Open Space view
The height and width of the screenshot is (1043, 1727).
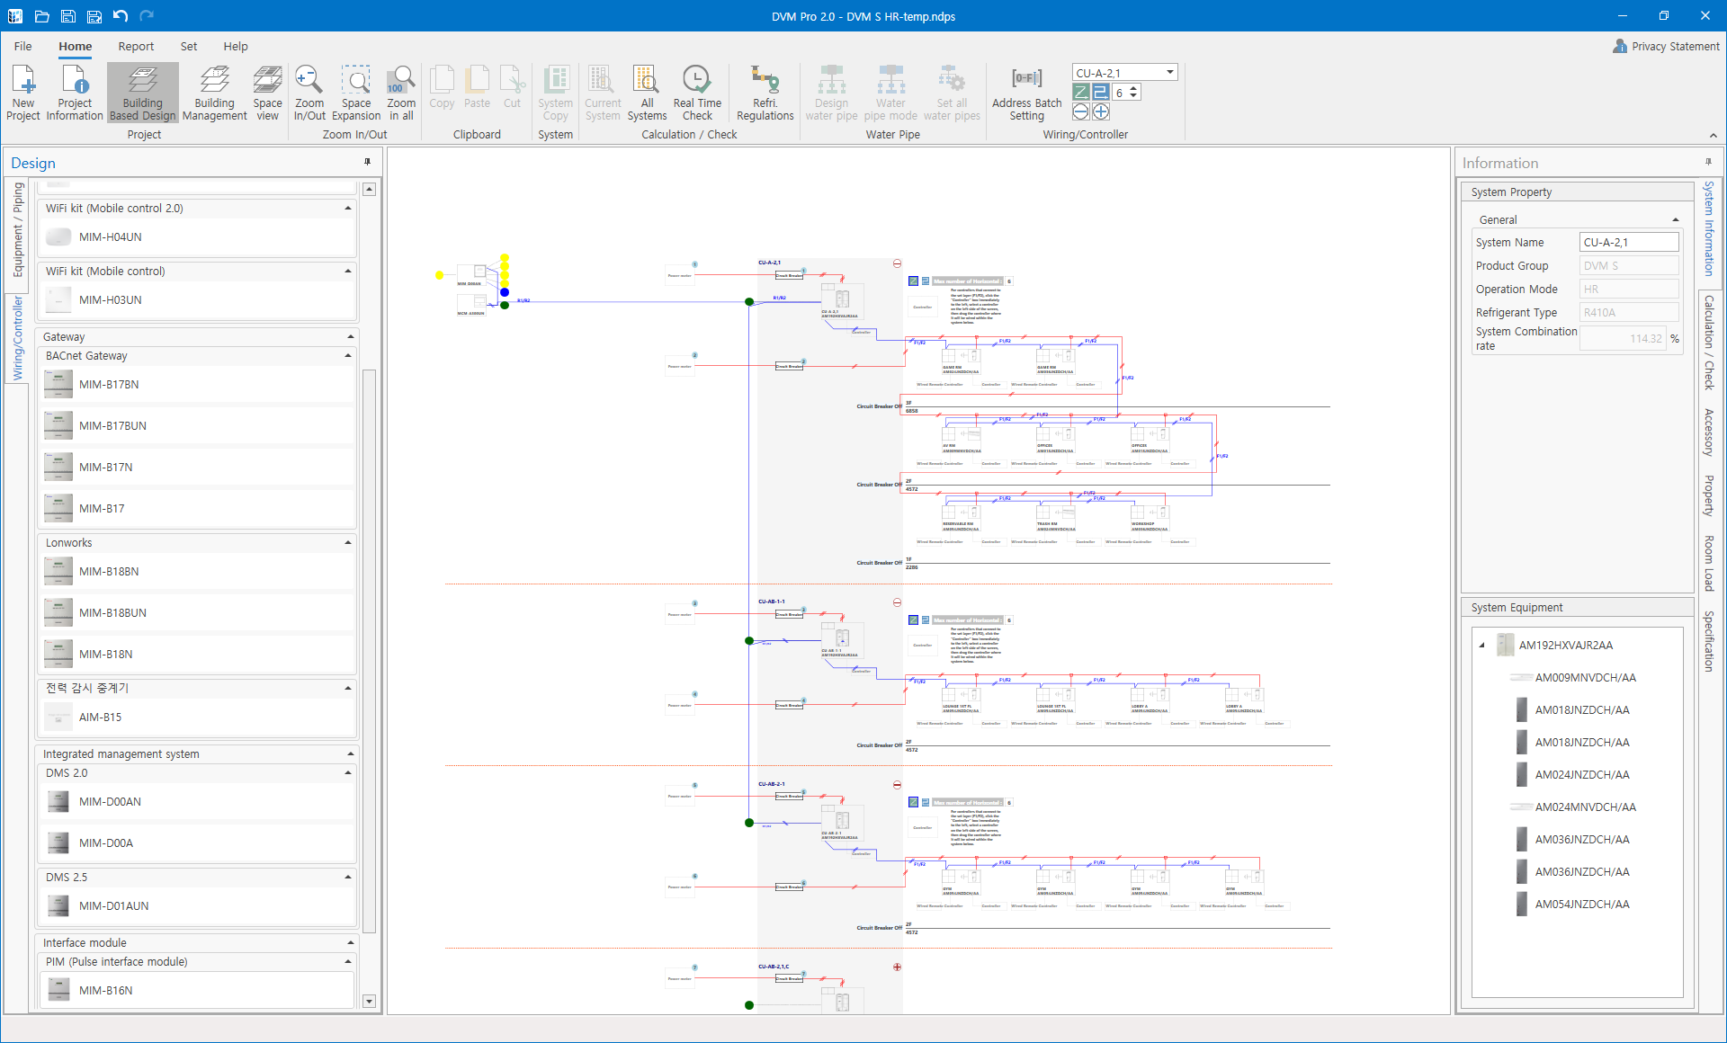tap(267, 93)
